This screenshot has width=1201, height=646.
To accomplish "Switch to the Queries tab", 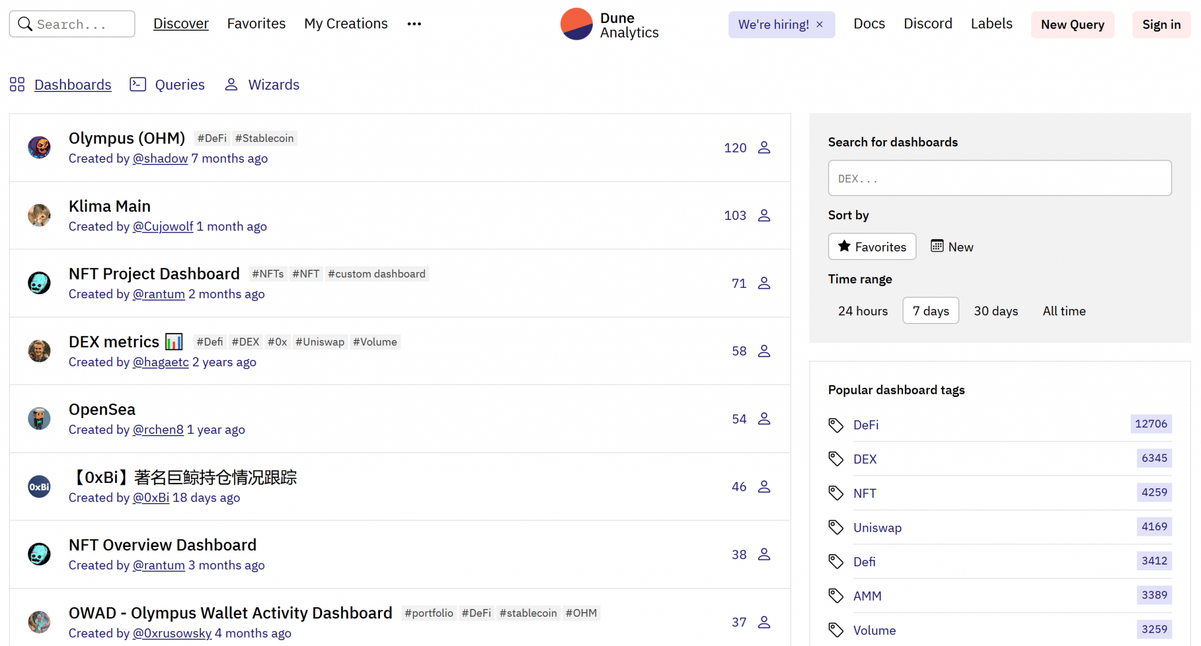I will point(179,84).
